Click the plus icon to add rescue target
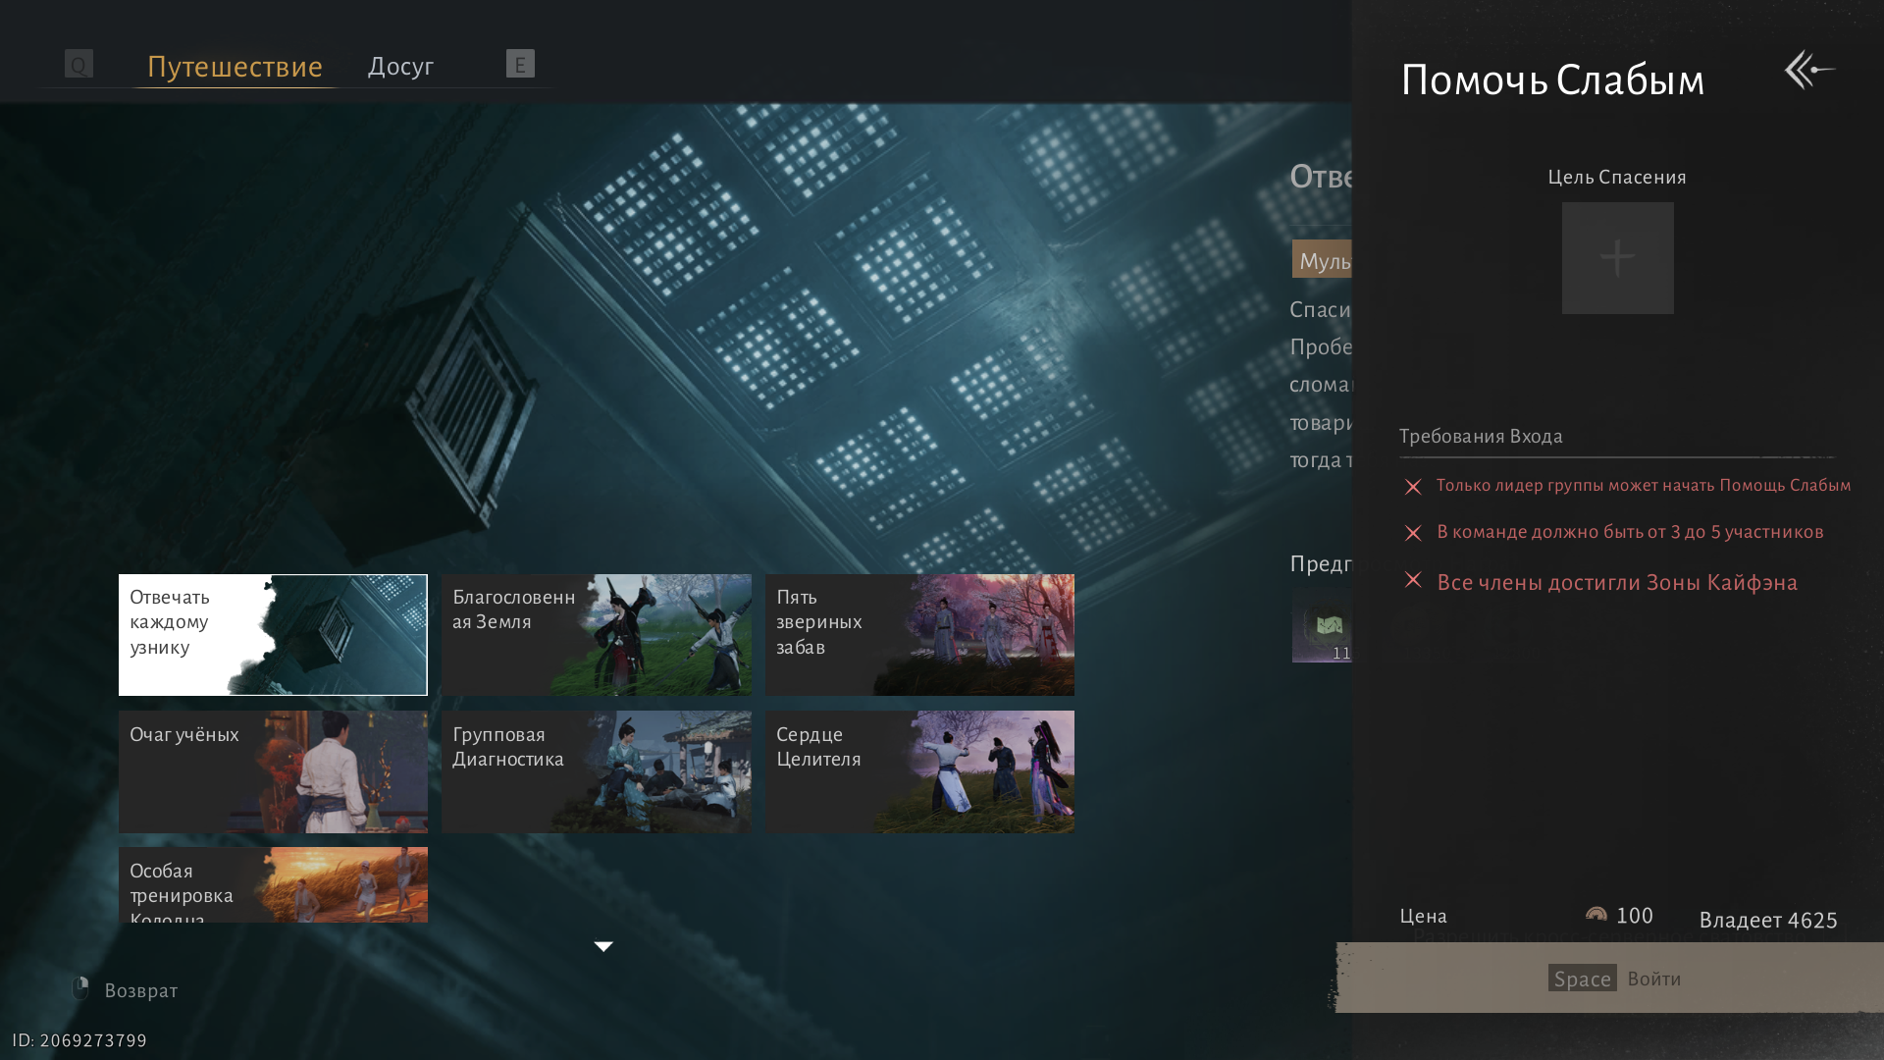 pos(1617,258)
